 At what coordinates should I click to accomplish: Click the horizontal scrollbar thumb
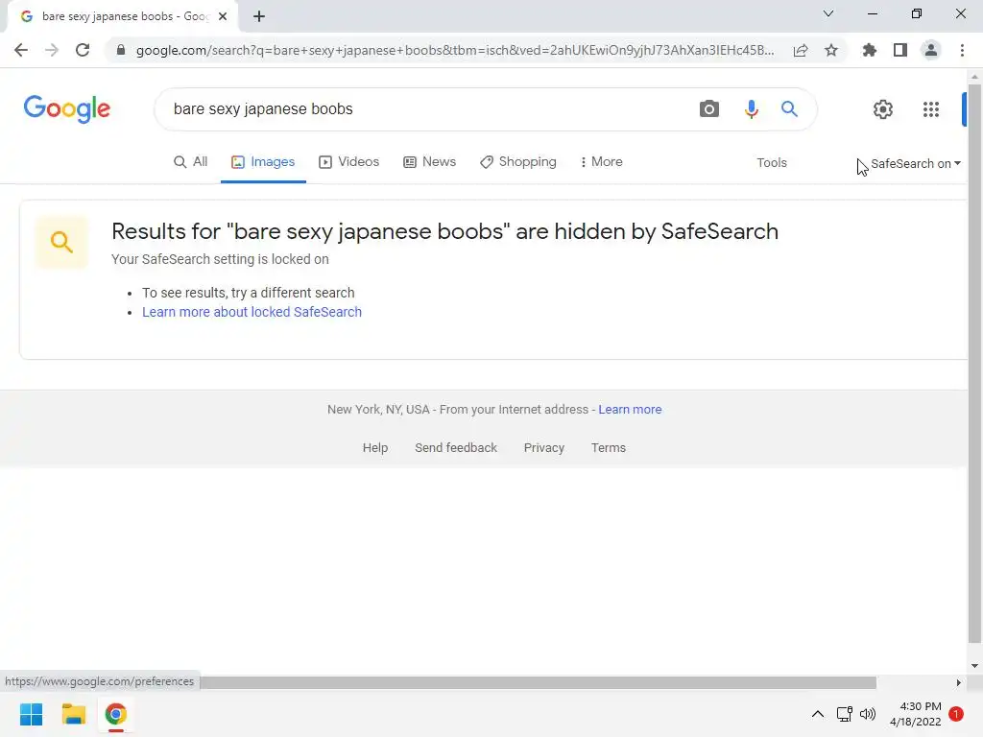pyautogui.click(x=538, y=682)
